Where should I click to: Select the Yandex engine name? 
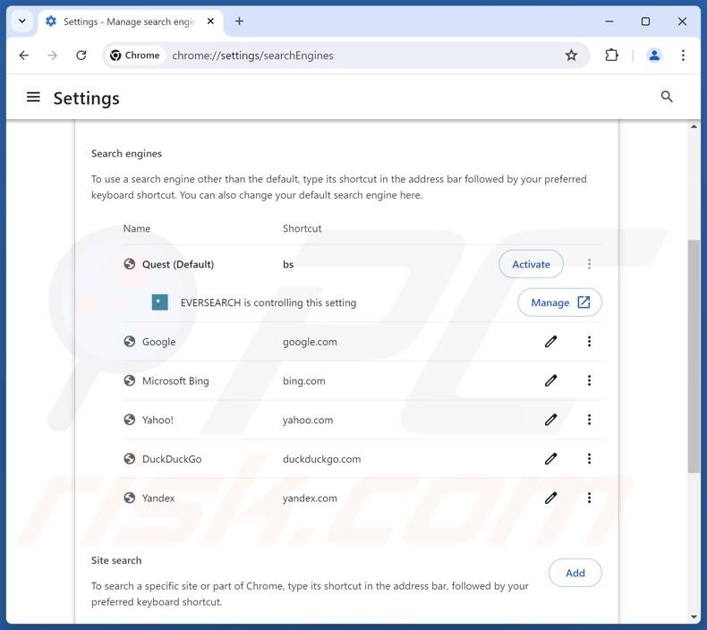tap(158, 498)
